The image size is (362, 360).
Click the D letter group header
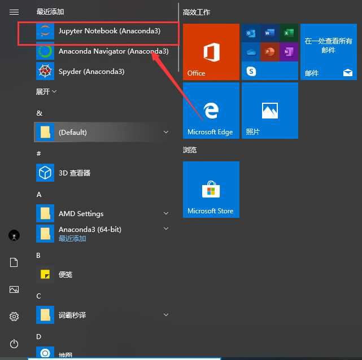tap(38, 336)
